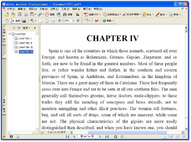Click the red stamp 图章 icon
This screenshot has height=142, width=191.
pyautogui.click(x=47, y=15)
